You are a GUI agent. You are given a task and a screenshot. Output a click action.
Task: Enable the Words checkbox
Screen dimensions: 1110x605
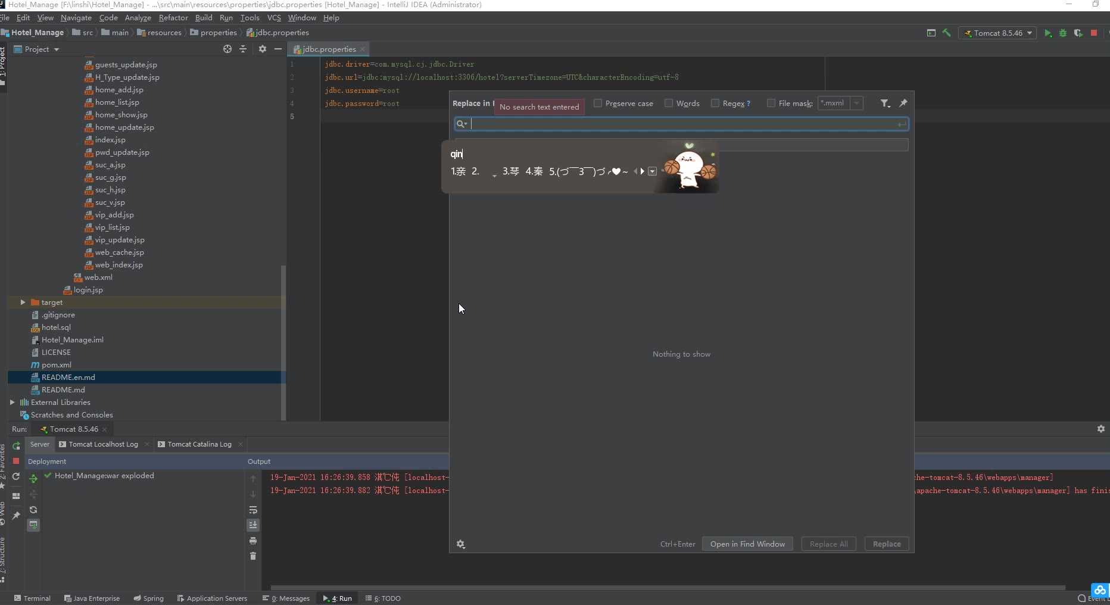(669, 104)
